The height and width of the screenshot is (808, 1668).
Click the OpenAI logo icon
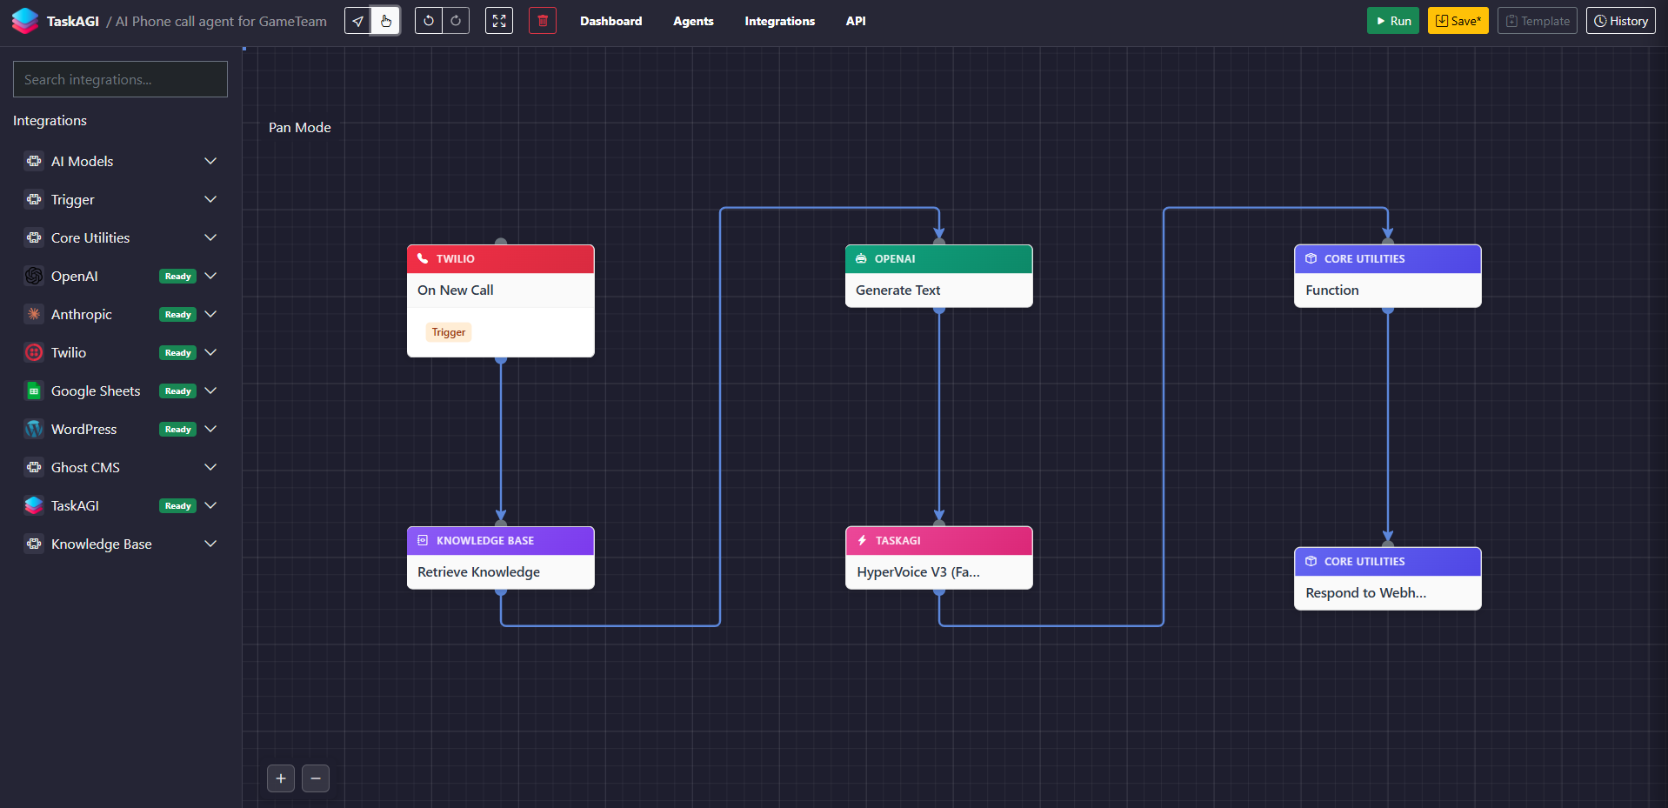(34, 276)
